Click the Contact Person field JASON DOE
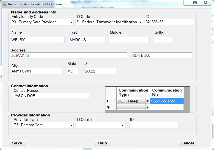This screenshot has width=214, height=150. click(x=51, y=96)
